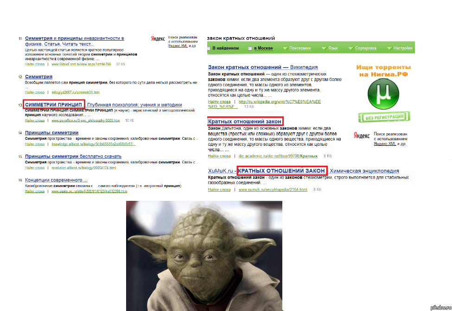The image size is (452, 311).
Task: Open the XuMuK.ru 'КРАТНЫХ ОТНОШЕНИЙ ЗАКОН' result
Action: tap(281, 171)
